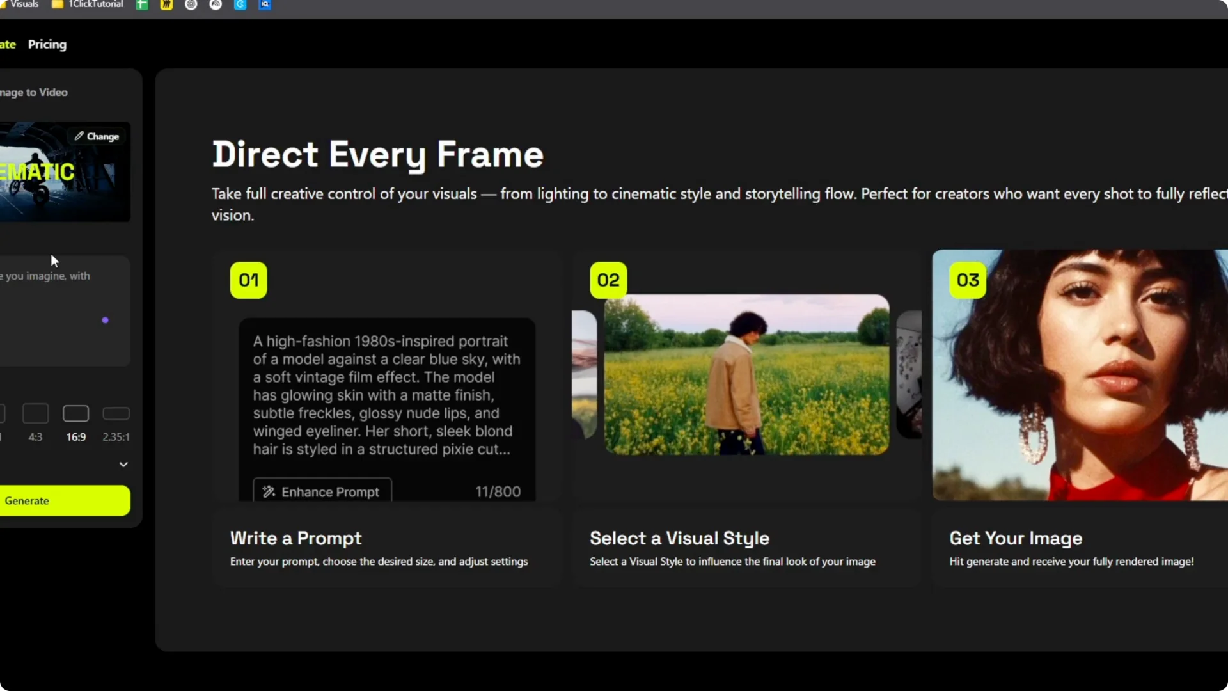Click the Change button on the reference image
This screenshot has height=691, width=1228.
[x=96, y=136]
